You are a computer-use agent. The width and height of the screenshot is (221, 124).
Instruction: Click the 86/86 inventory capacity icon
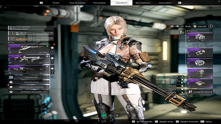pyautogui.click(x=175, y=97)
